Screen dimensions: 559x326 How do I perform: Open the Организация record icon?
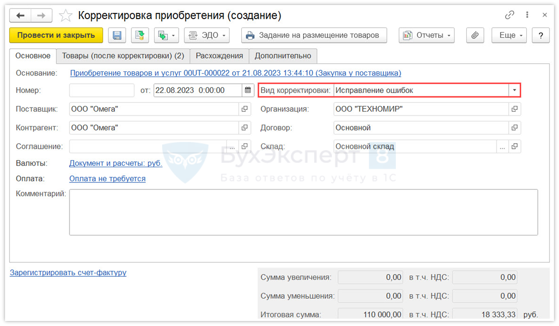click(515, 109)
